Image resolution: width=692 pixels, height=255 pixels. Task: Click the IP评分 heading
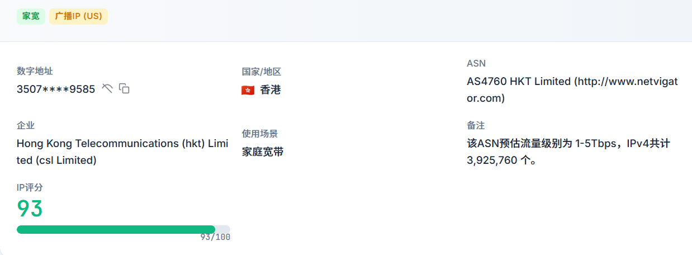pos(30,187)
